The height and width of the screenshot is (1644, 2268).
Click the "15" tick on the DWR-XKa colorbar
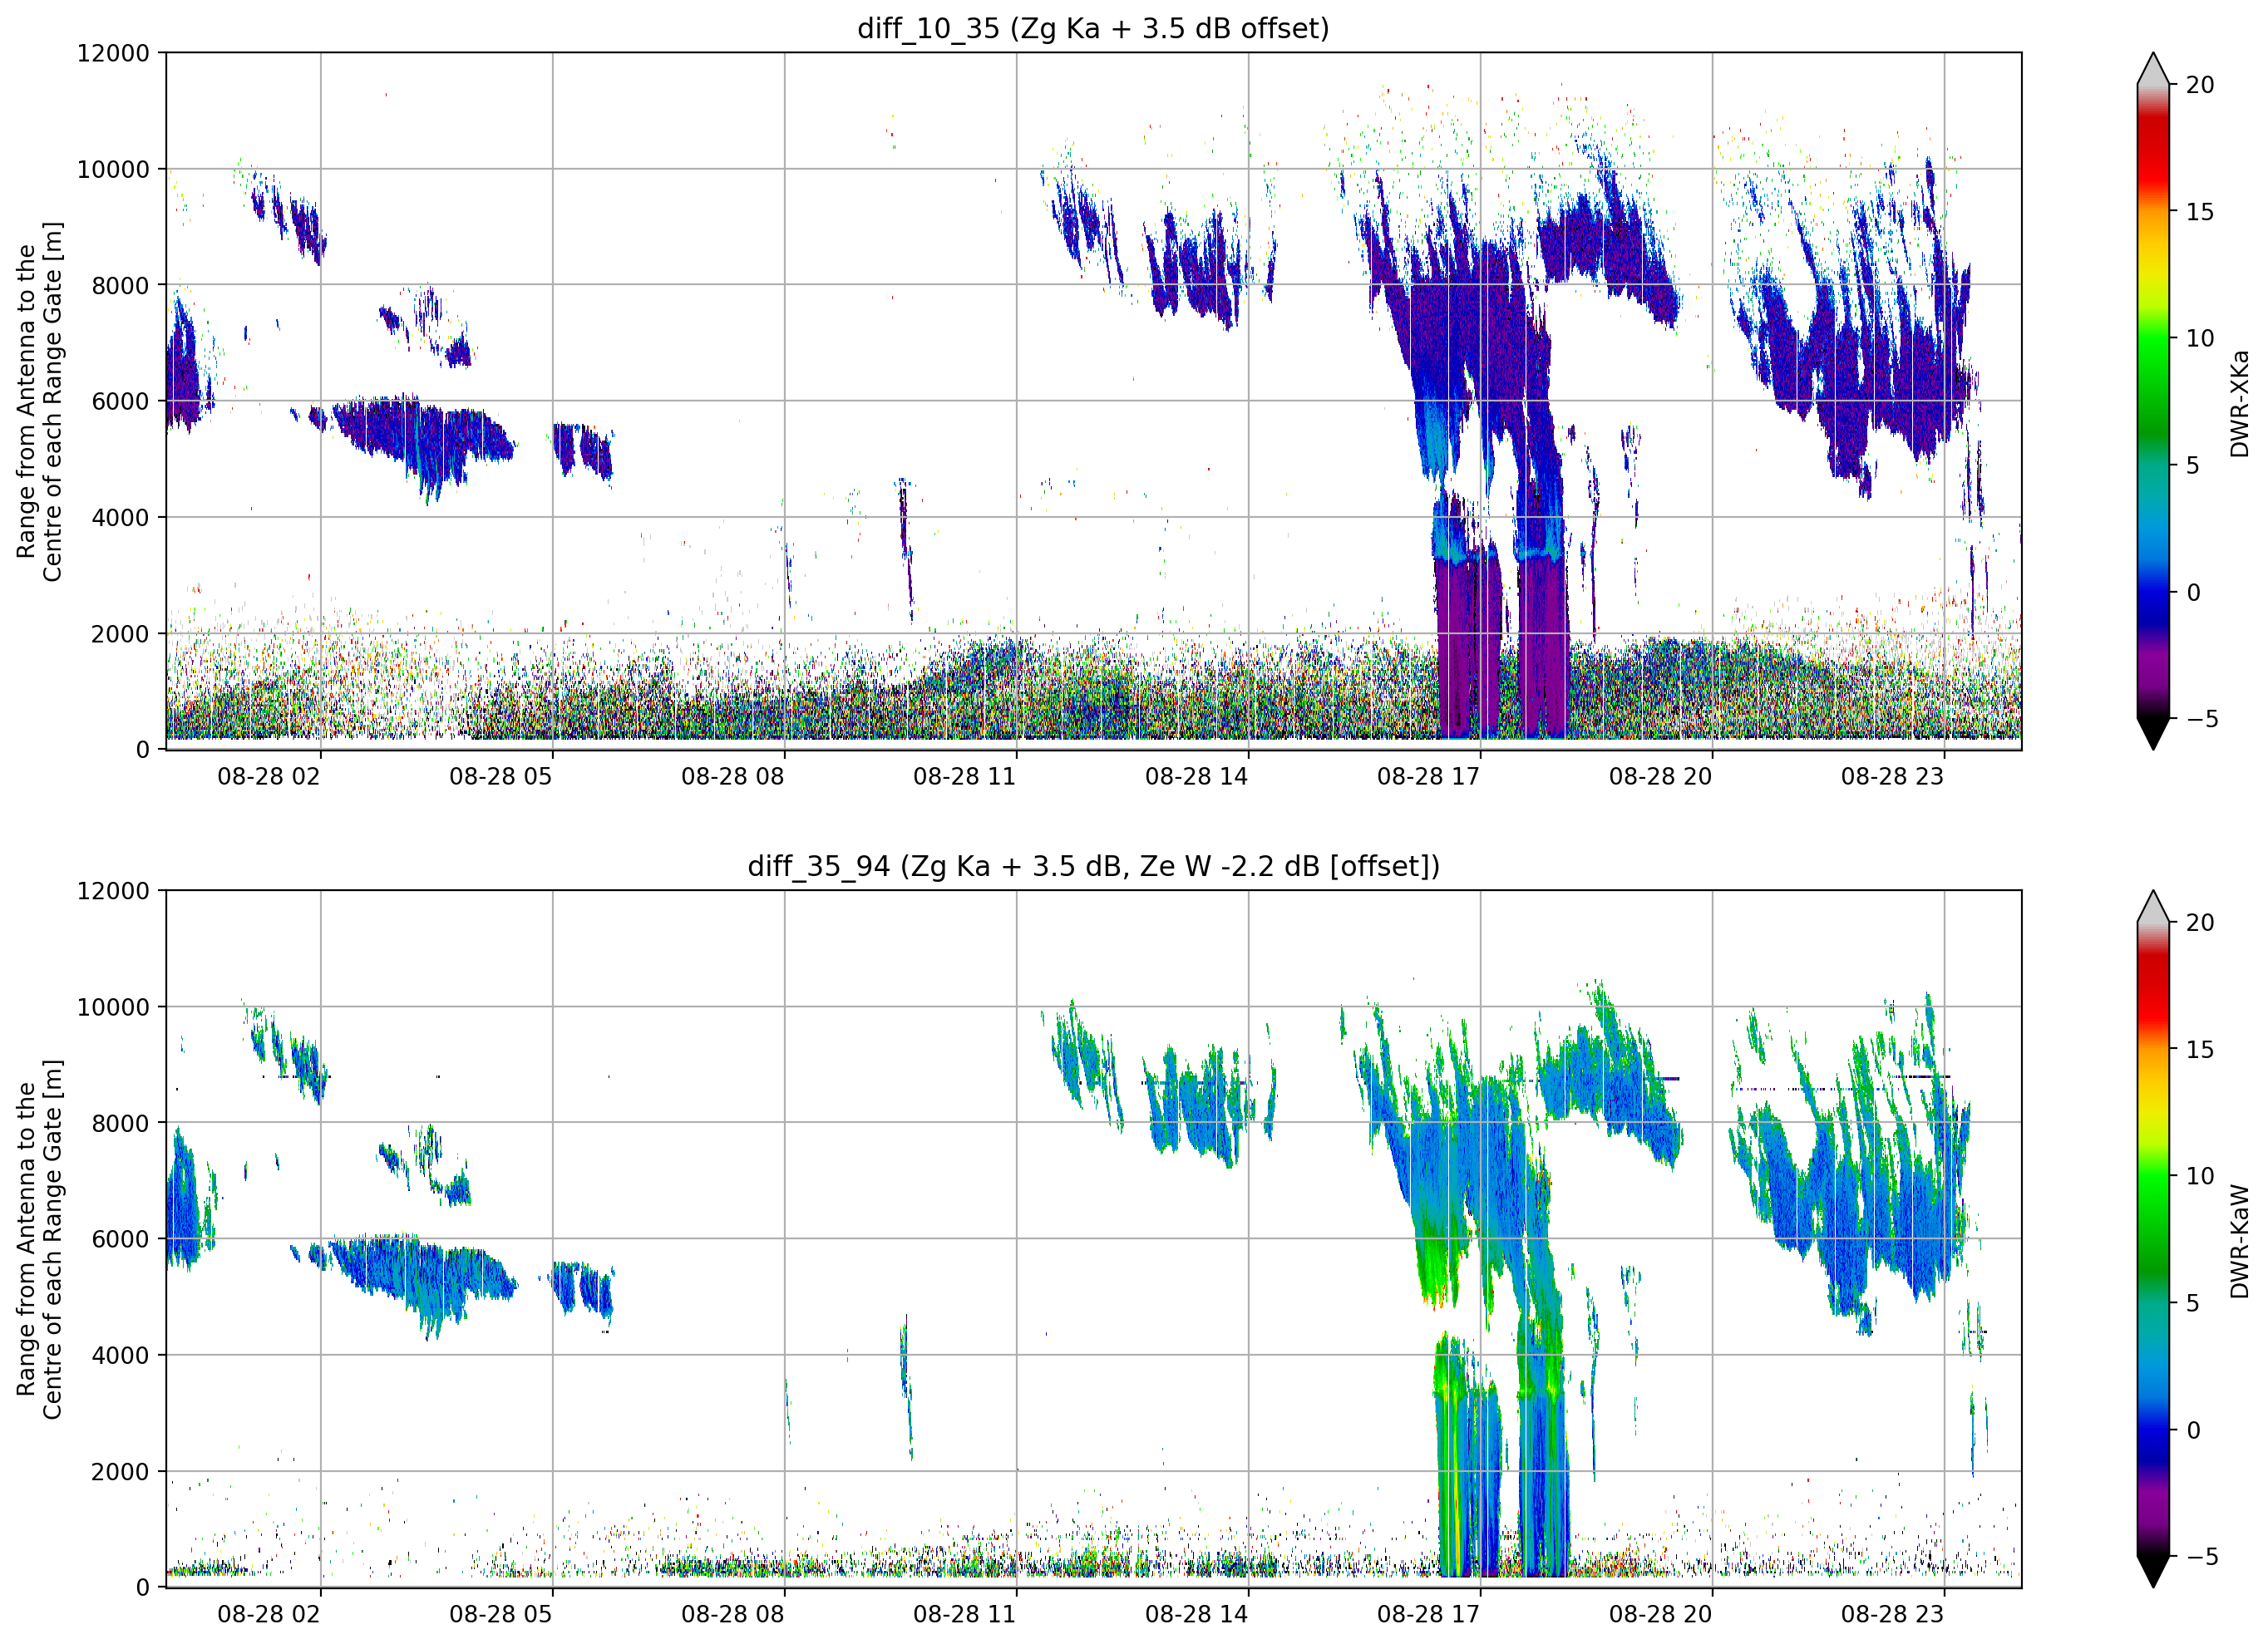(2199, 212)
